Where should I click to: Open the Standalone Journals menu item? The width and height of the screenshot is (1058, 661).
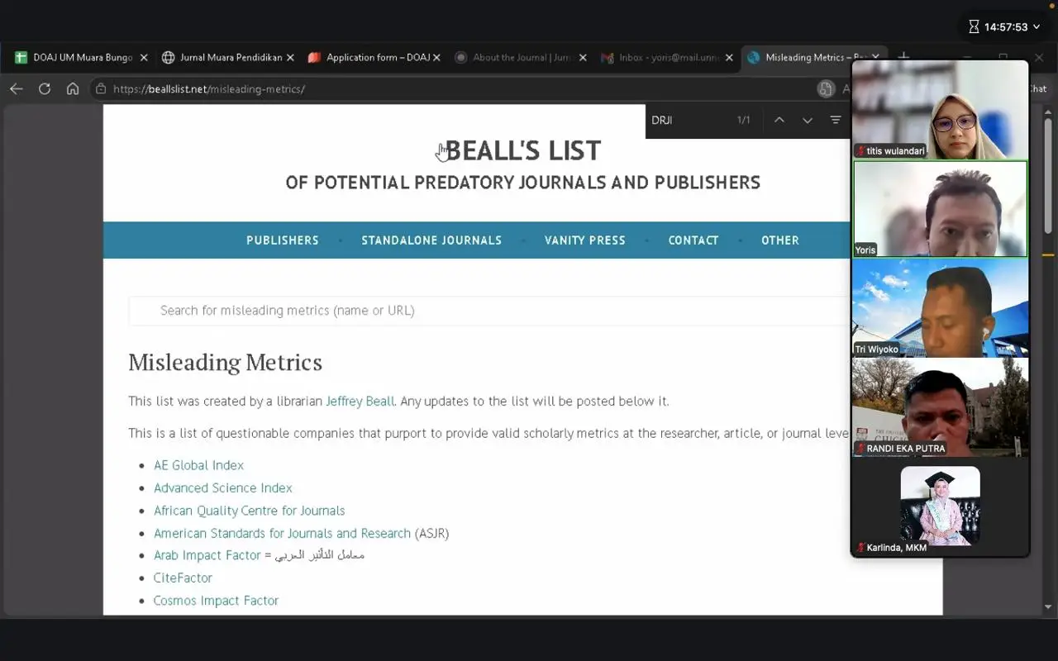point(431,240)
